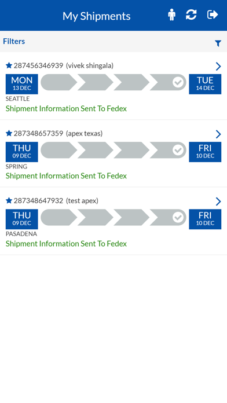Open the profile person icon
The image size is (227, 403).
click(172, 14)
